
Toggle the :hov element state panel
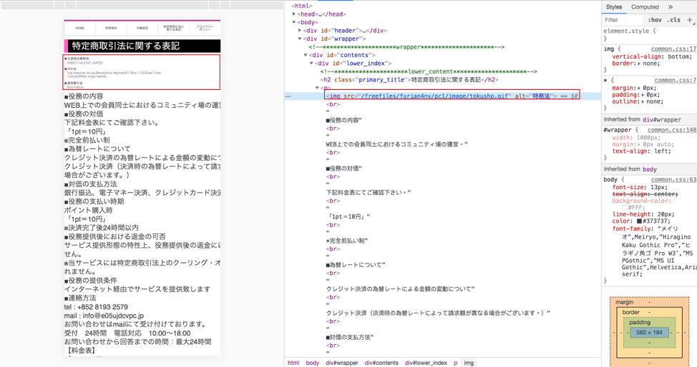[x=654, y=20]
